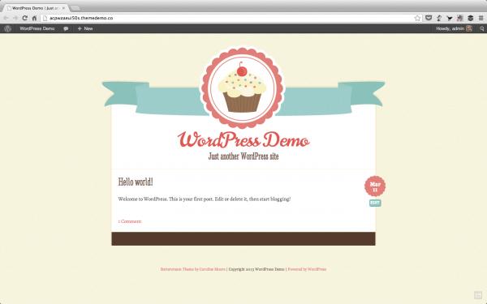Go to the browser home icon

(x=34, y=18)
